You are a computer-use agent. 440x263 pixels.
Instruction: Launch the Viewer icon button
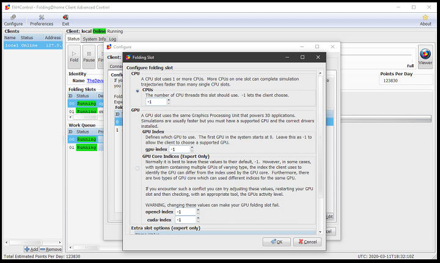[x=425, y=56]
